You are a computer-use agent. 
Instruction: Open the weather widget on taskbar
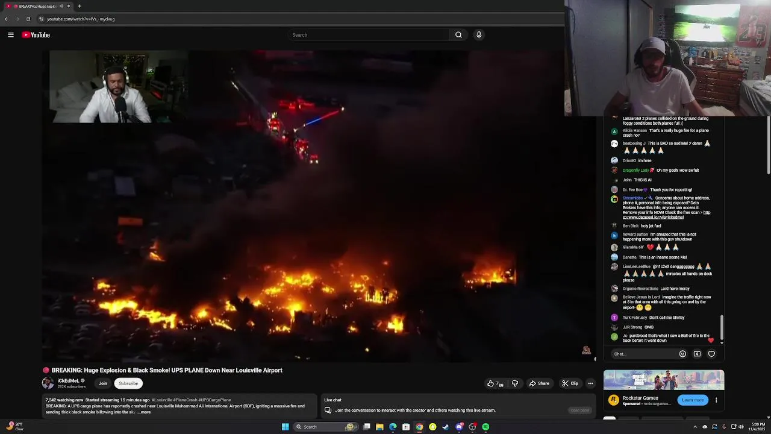click(x=15, y=427)
